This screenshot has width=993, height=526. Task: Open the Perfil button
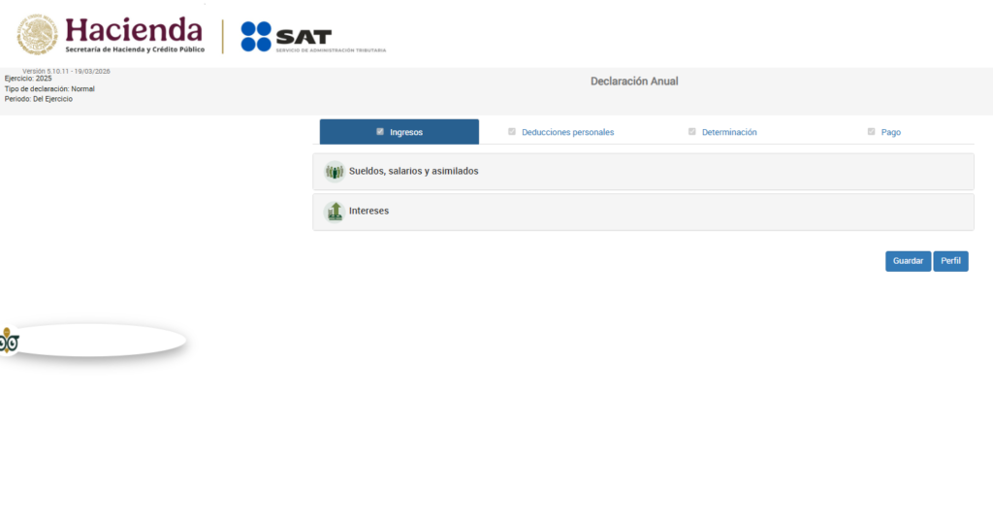950,261
